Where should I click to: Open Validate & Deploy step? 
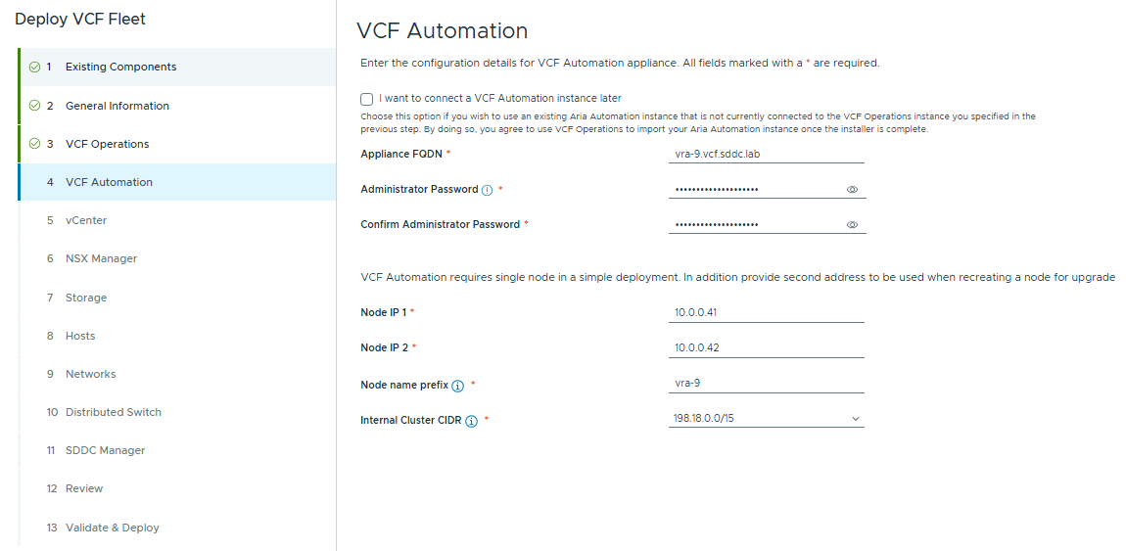point(112,528)
